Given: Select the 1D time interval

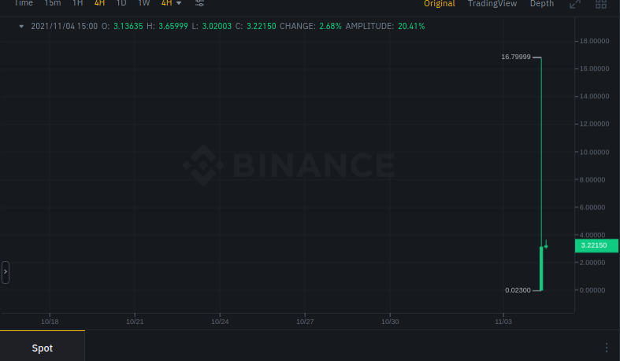Looking at the screenshot, I should coord(121,3).
